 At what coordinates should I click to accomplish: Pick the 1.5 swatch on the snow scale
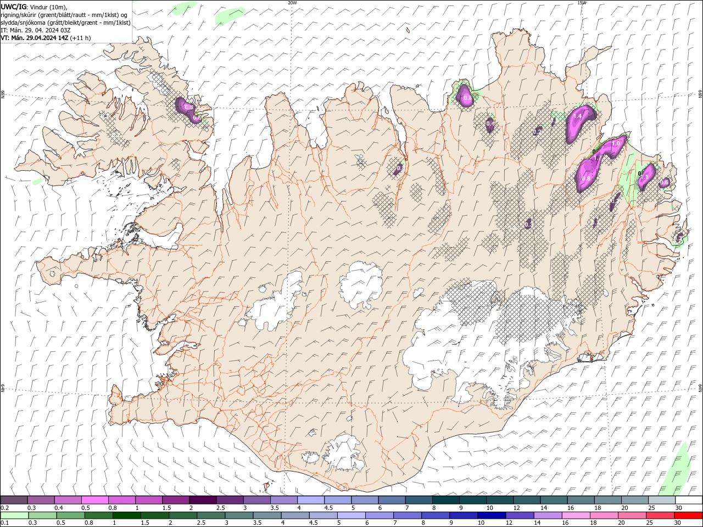point(176,500)
